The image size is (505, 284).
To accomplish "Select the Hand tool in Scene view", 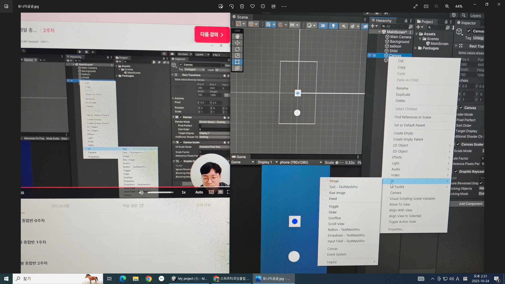I will tap(237, 37).
